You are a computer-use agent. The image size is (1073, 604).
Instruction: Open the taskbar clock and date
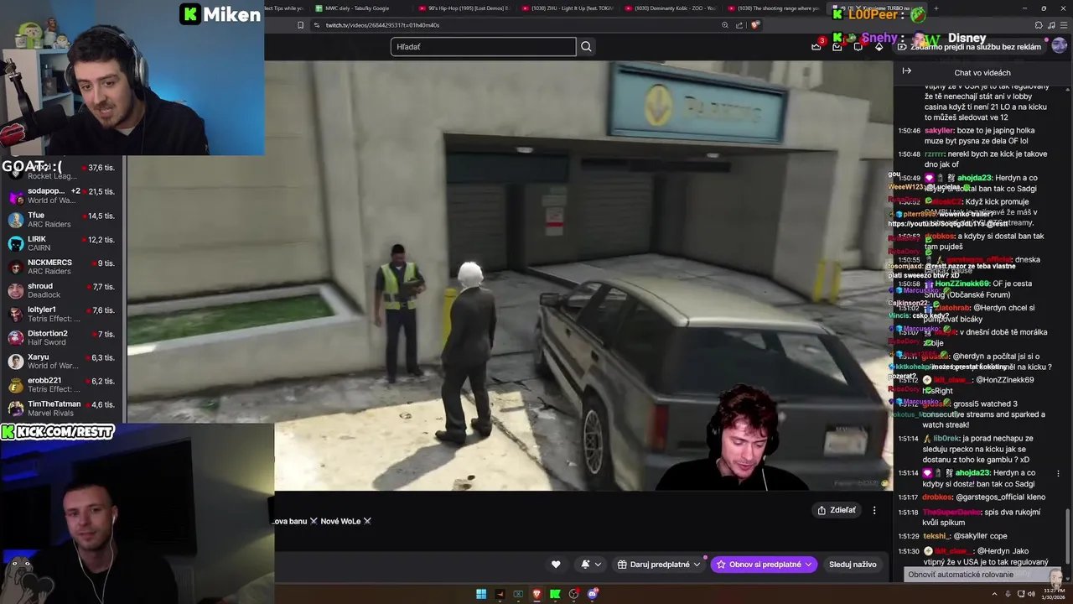(x=1053, y=594)
